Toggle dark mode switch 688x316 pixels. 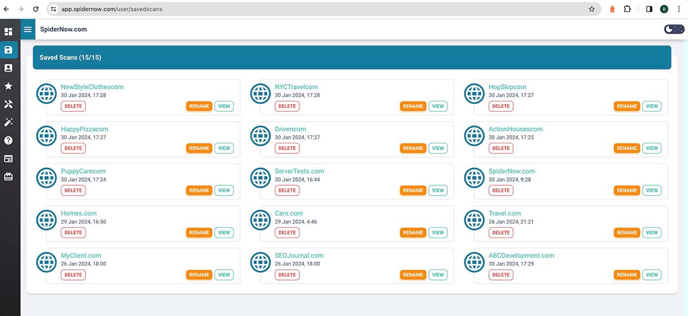(x=674, y=29)
